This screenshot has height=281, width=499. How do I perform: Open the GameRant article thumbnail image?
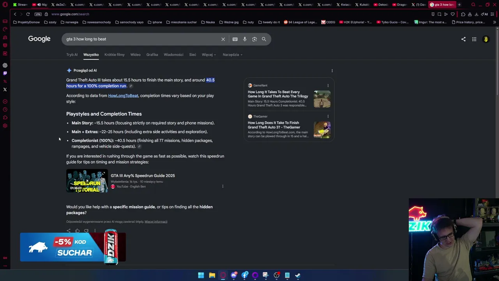click(x=322, y=99)
